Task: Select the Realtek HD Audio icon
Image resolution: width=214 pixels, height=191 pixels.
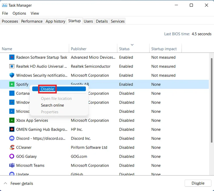Action: coord(12,66)
